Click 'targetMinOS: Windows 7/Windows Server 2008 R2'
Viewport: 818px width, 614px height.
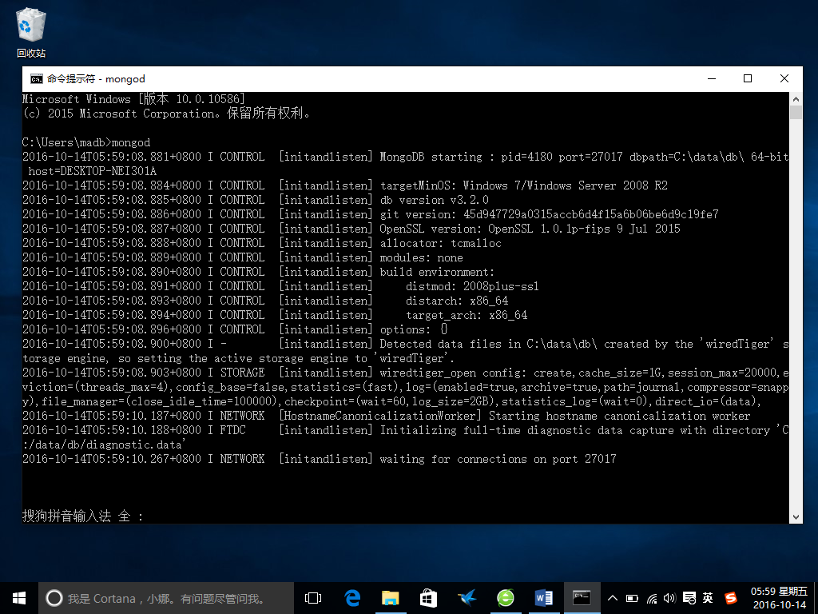point(524,185)
